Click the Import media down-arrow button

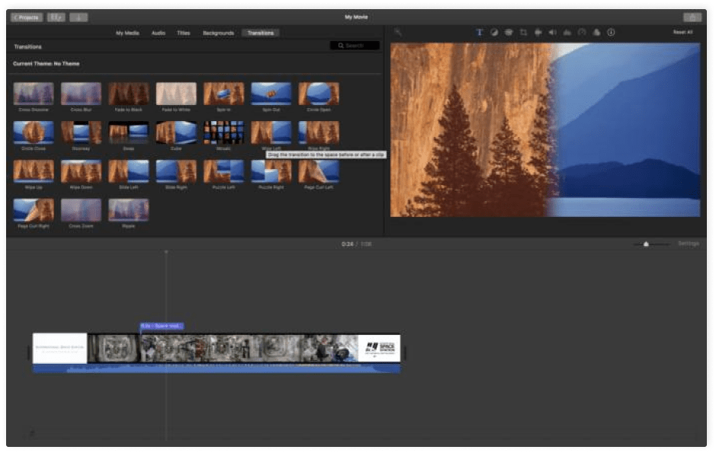pyautogui.click(x=79, y=18)
